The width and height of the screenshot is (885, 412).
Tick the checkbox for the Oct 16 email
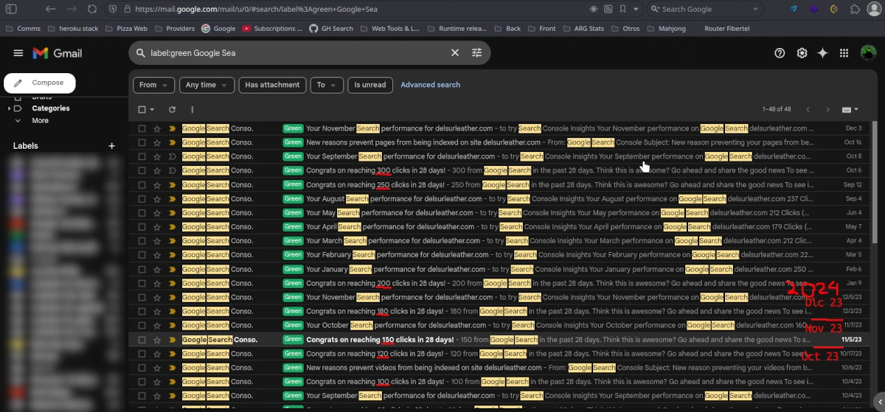pos(142,142)
